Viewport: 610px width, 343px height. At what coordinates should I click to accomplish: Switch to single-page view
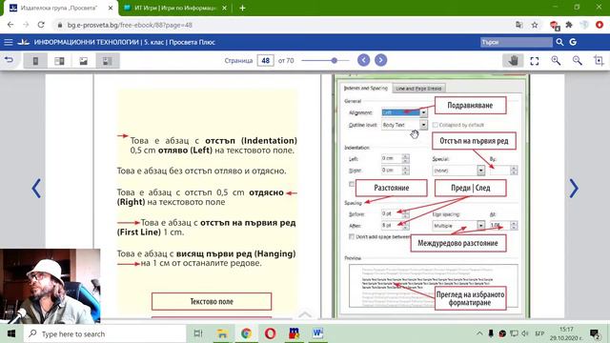click(35, 61)
